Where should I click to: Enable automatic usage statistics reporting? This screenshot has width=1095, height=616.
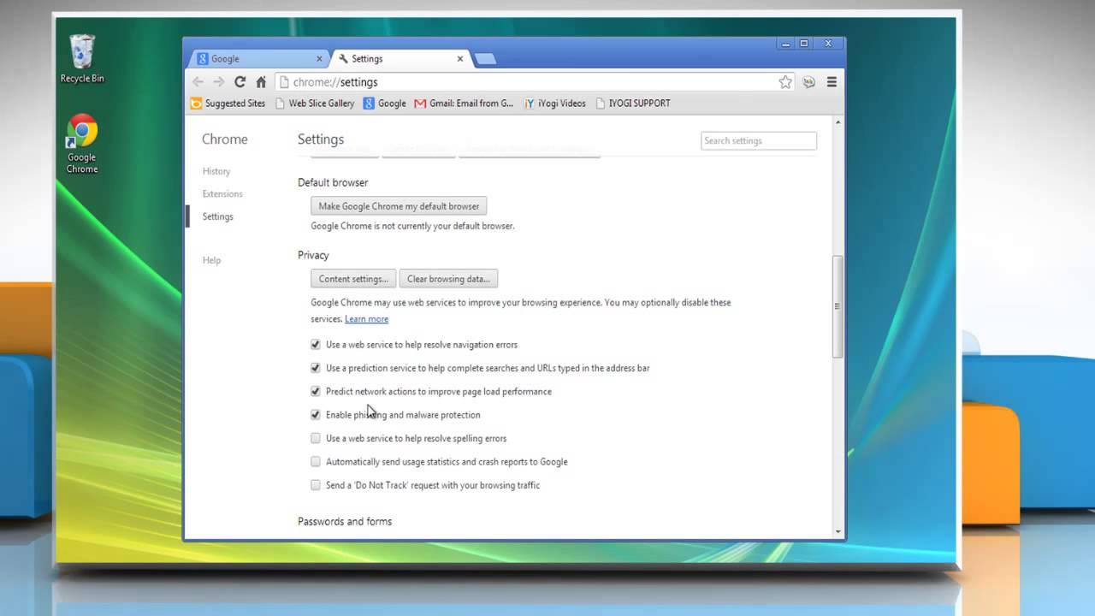[316, 462]
